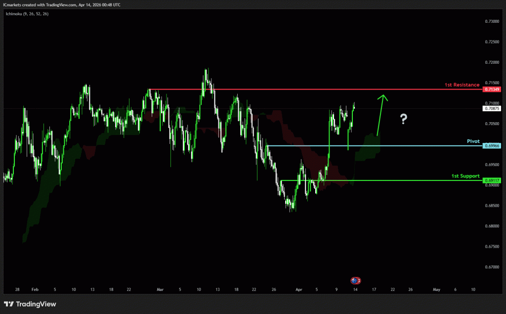
Task: Select the Pivot text label
Action: click(x=473, y=141)
